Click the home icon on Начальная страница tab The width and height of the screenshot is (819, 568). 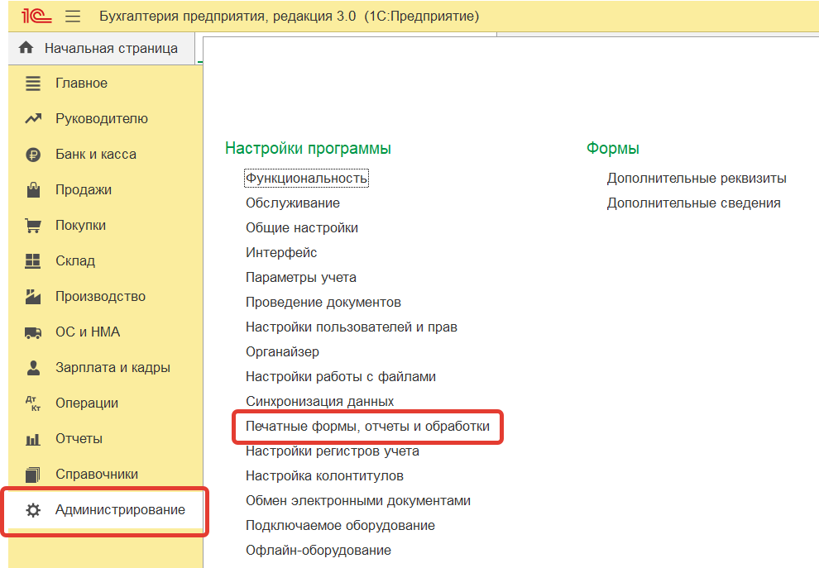click(26, 48)
